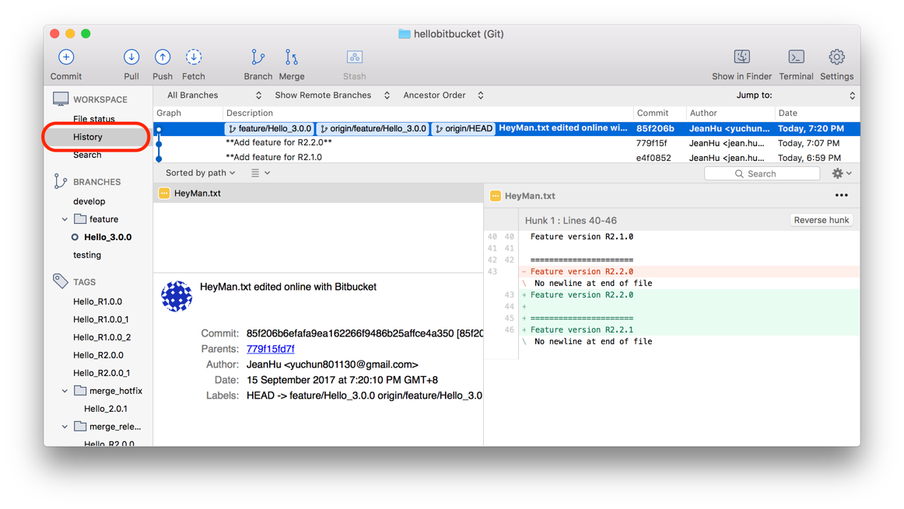This screenshot has height=509, width=904.
Task: Select commit e4f0852 row
Action: click(506, 157)
